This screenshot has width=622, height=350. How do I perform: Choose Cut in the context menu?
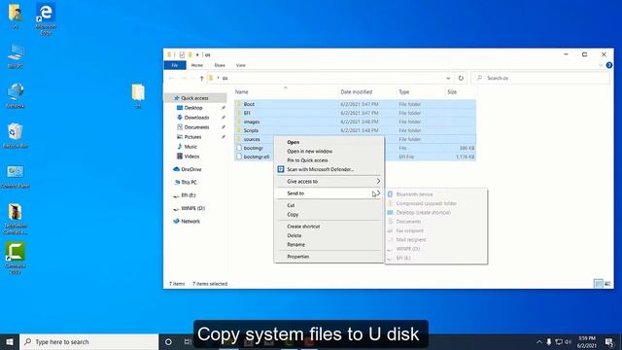coord(328,205)
